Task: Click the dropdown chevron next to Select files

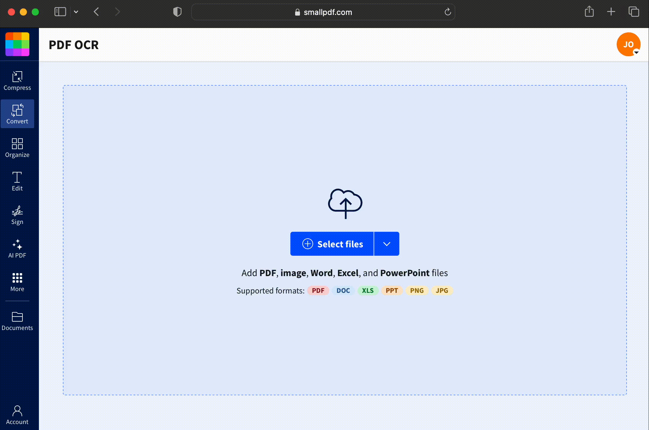Action: click(387, 244)
